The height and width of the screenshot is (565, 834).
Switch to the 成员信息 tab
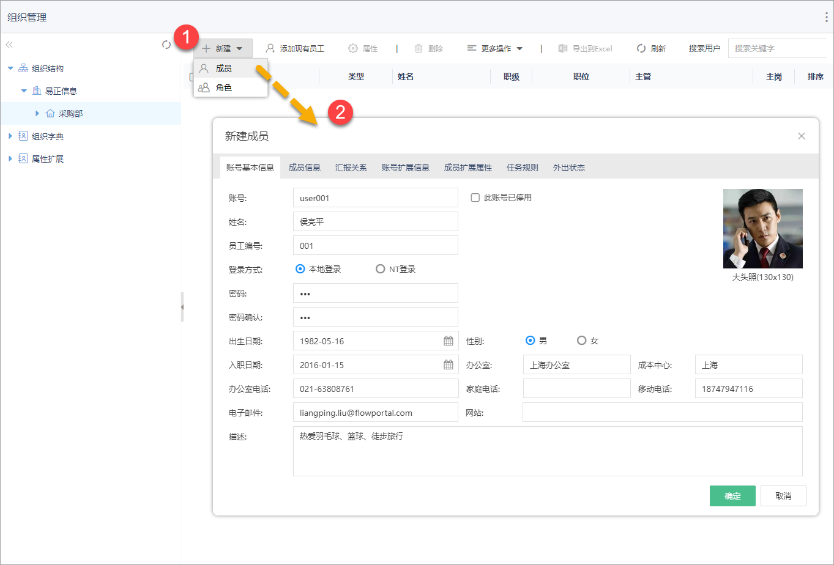(305, 168)
